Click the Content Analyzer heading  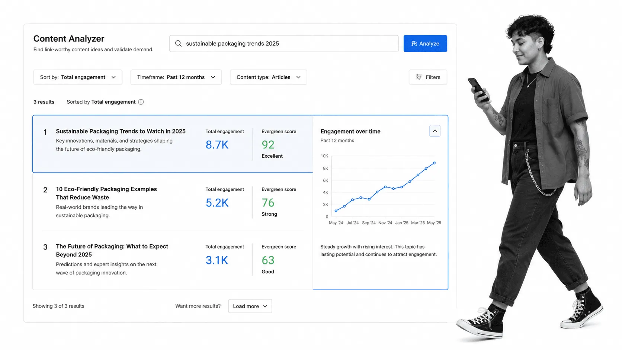pyautogui.click(x=69, y=39)
